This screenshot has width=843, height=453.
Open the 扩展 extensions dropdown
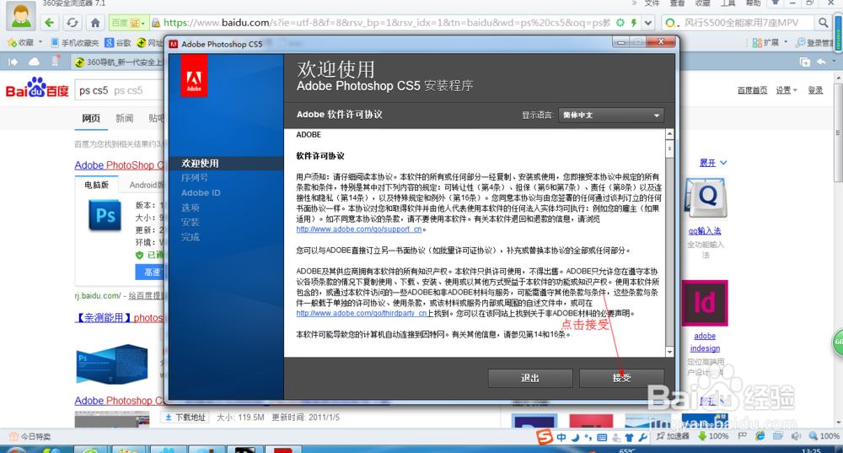click(770, 42)
